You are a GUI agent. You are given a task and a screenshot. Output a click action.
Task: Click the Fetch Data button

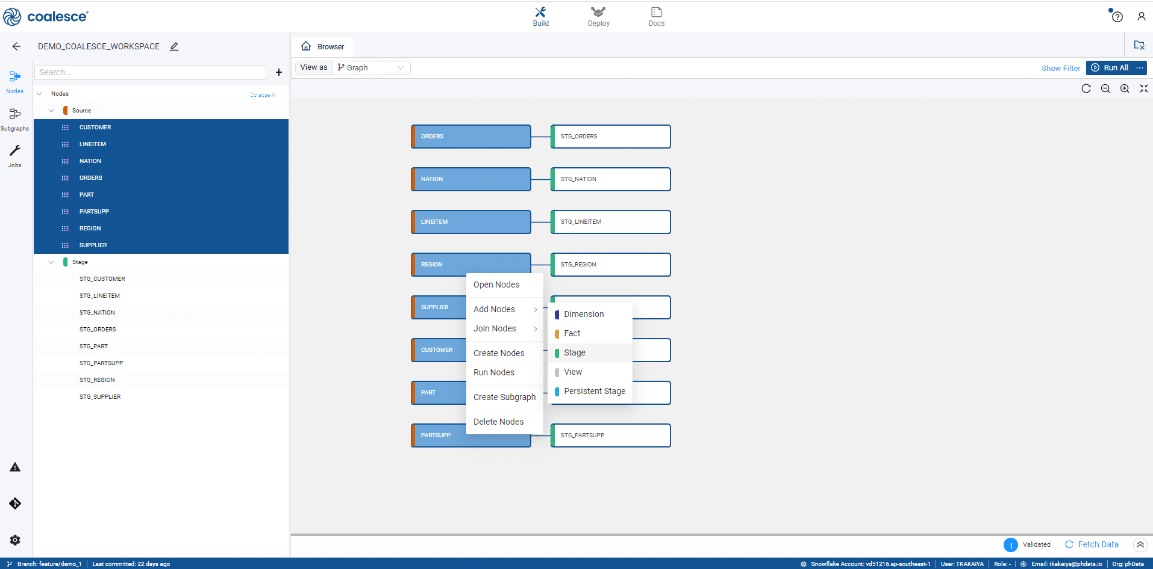pos(1092,544)
